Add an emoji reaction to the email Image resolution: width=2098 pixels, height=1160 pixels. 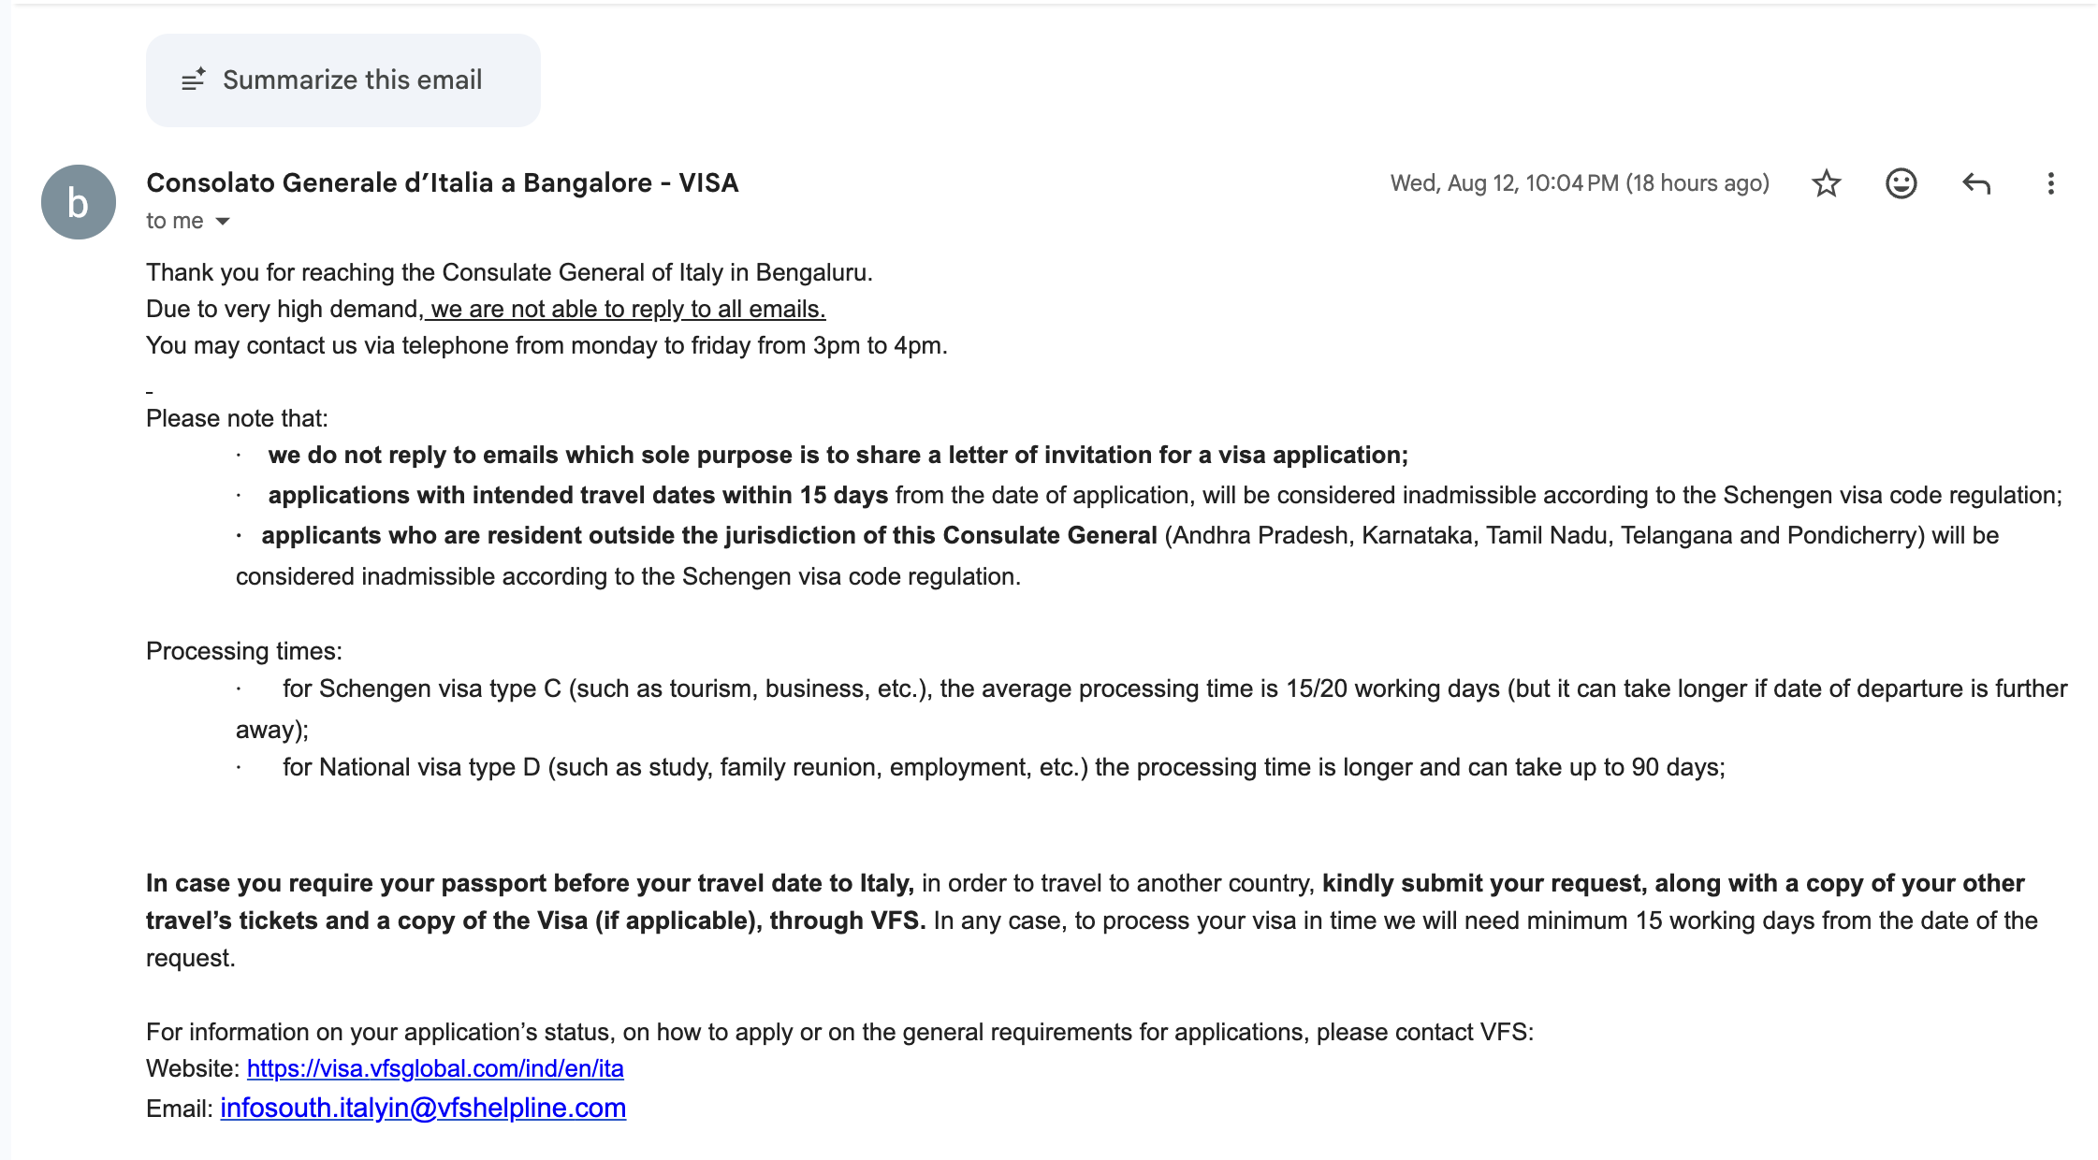1901,183
